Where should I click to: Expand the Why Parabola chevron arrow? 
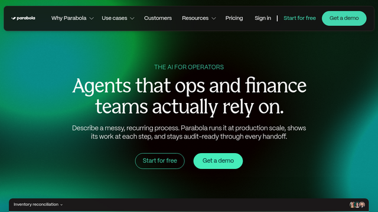[92, 18]
